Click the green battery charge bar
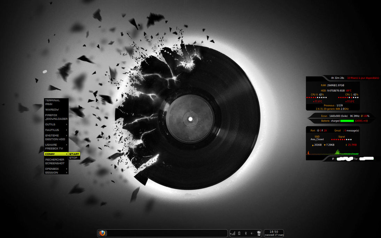 pos(347,121)
